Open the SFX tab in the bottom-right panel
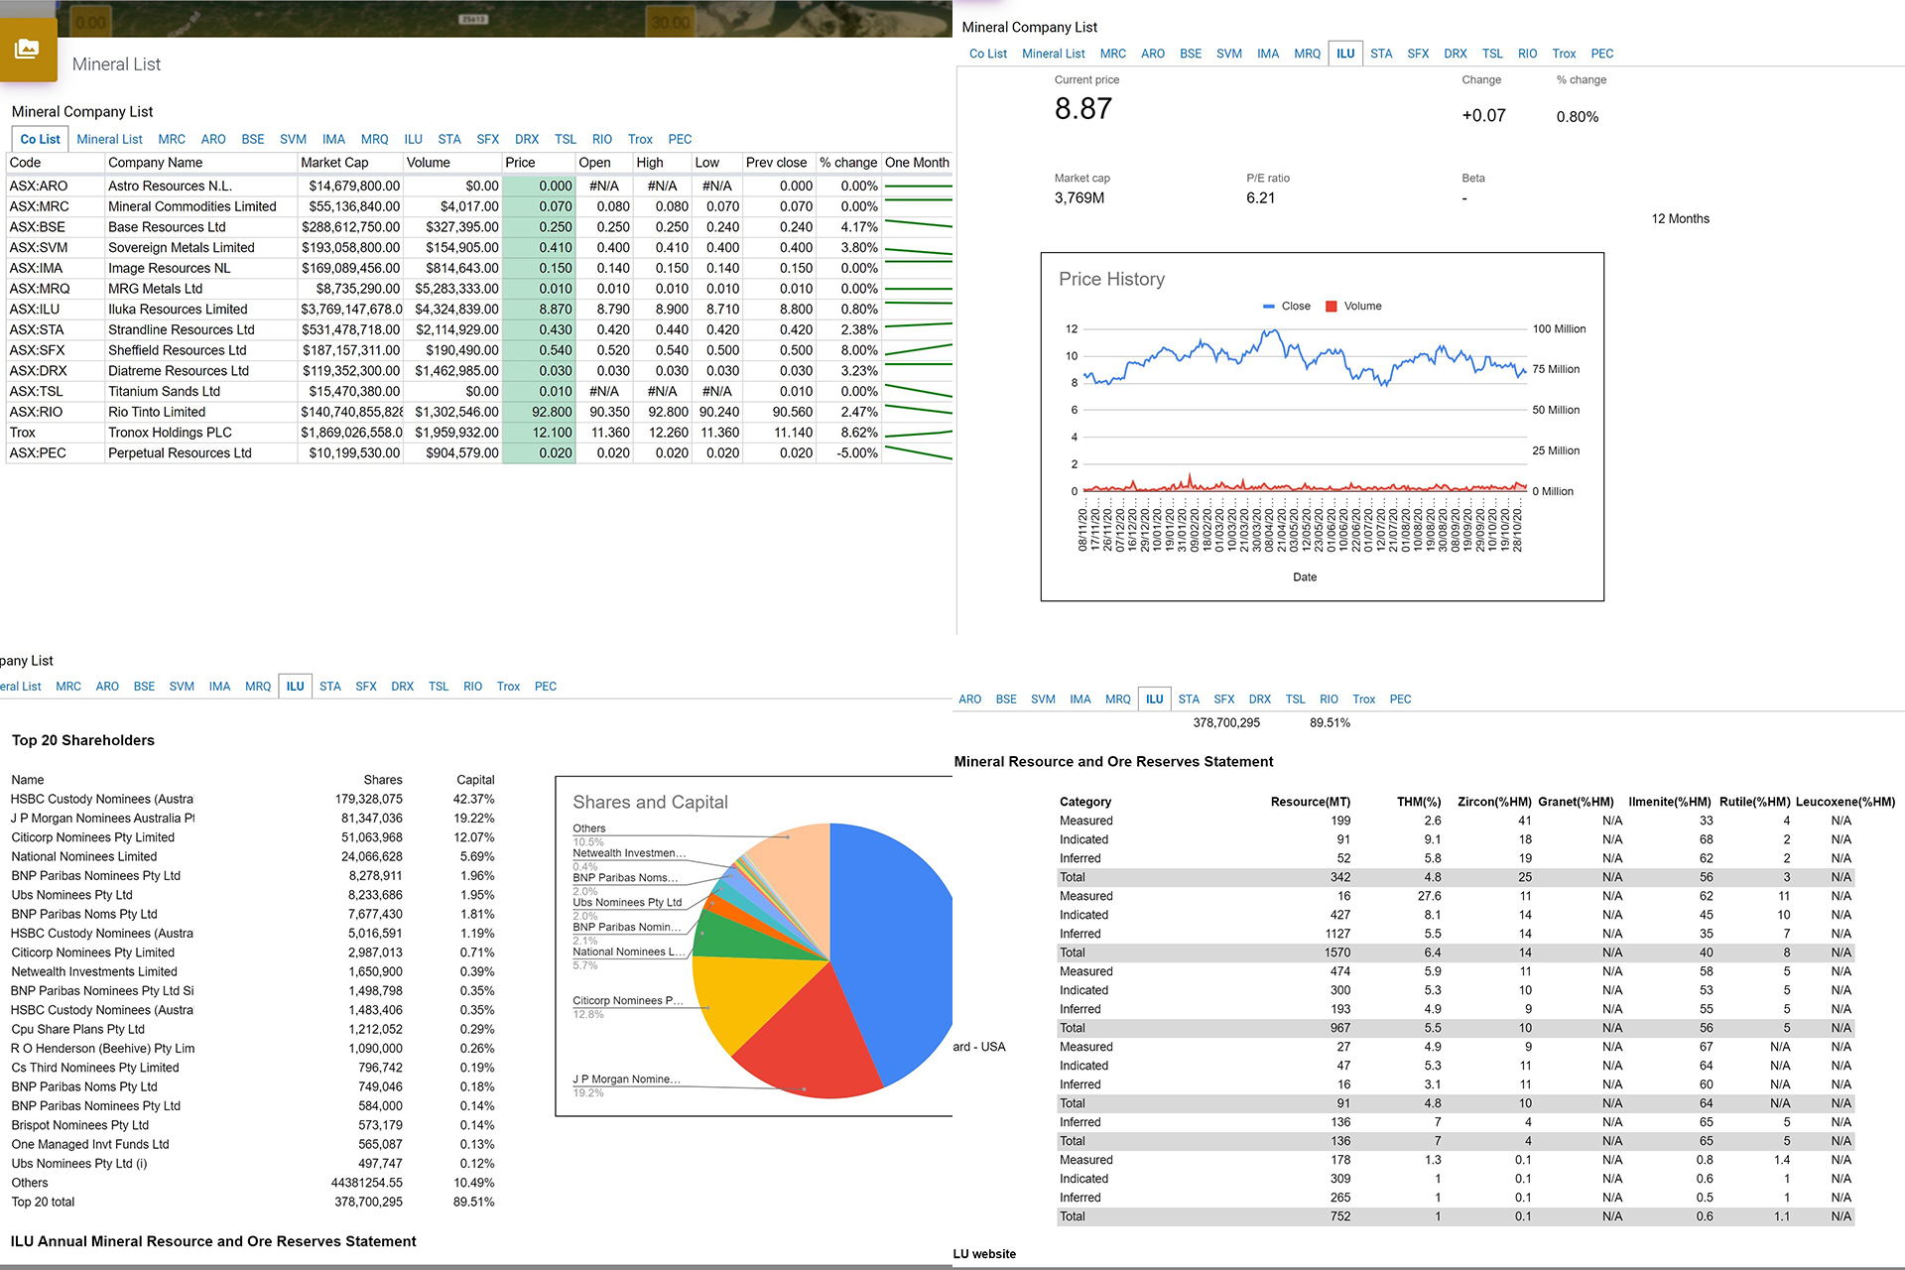Viewport: 1905px width, 1270px height. [1223, 699]
